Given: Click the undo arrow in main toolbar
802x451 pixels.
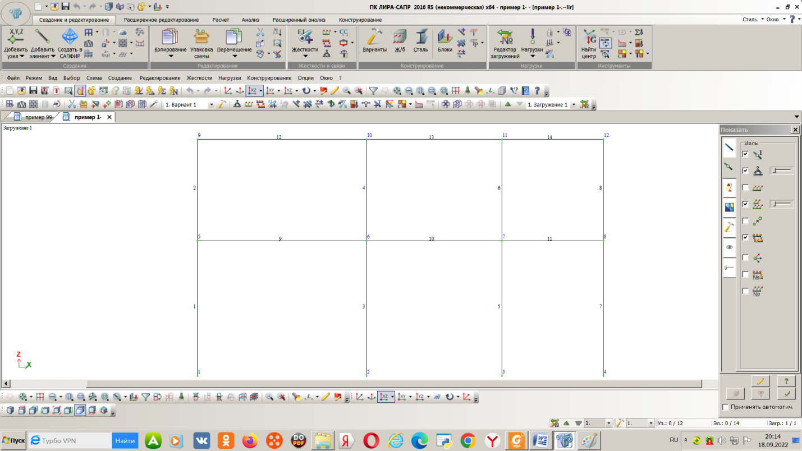Looking at the screenshot, I should (x=190, y=90).
